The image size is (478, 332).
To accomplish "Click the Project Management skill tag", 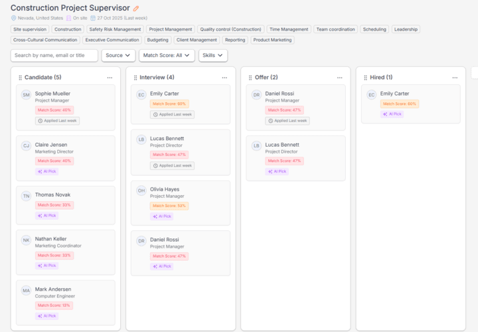I will coord(171,29).
